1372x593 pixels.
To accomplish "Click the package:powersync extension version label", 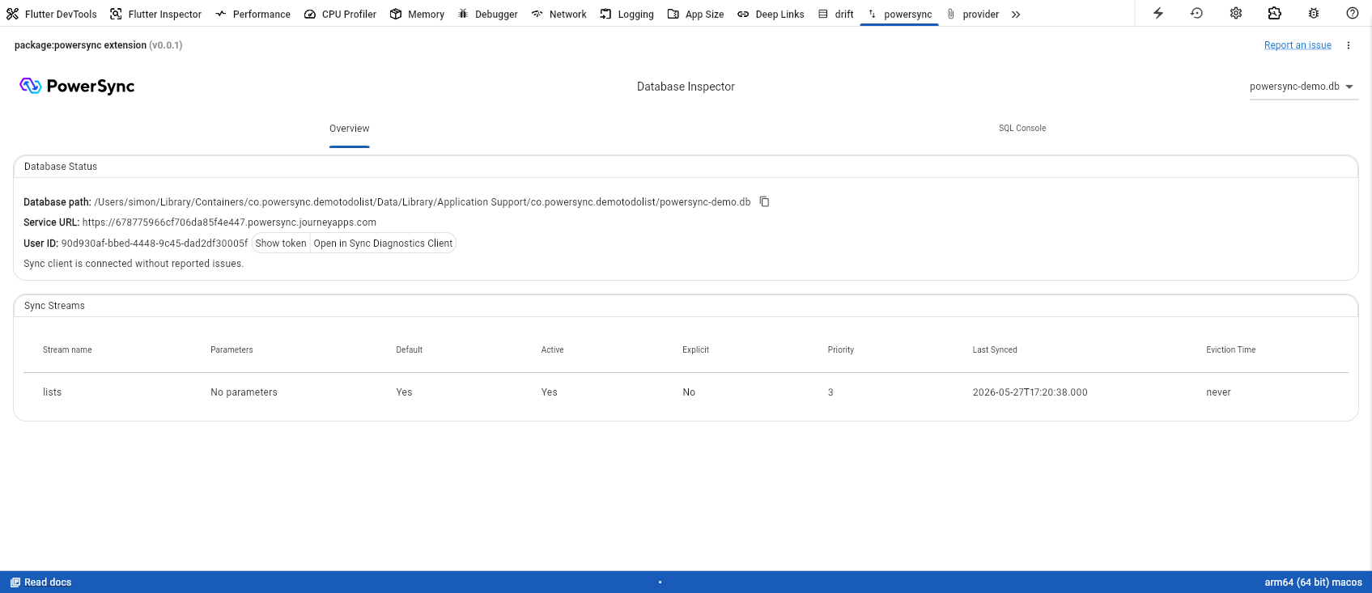I will (99, 45).
